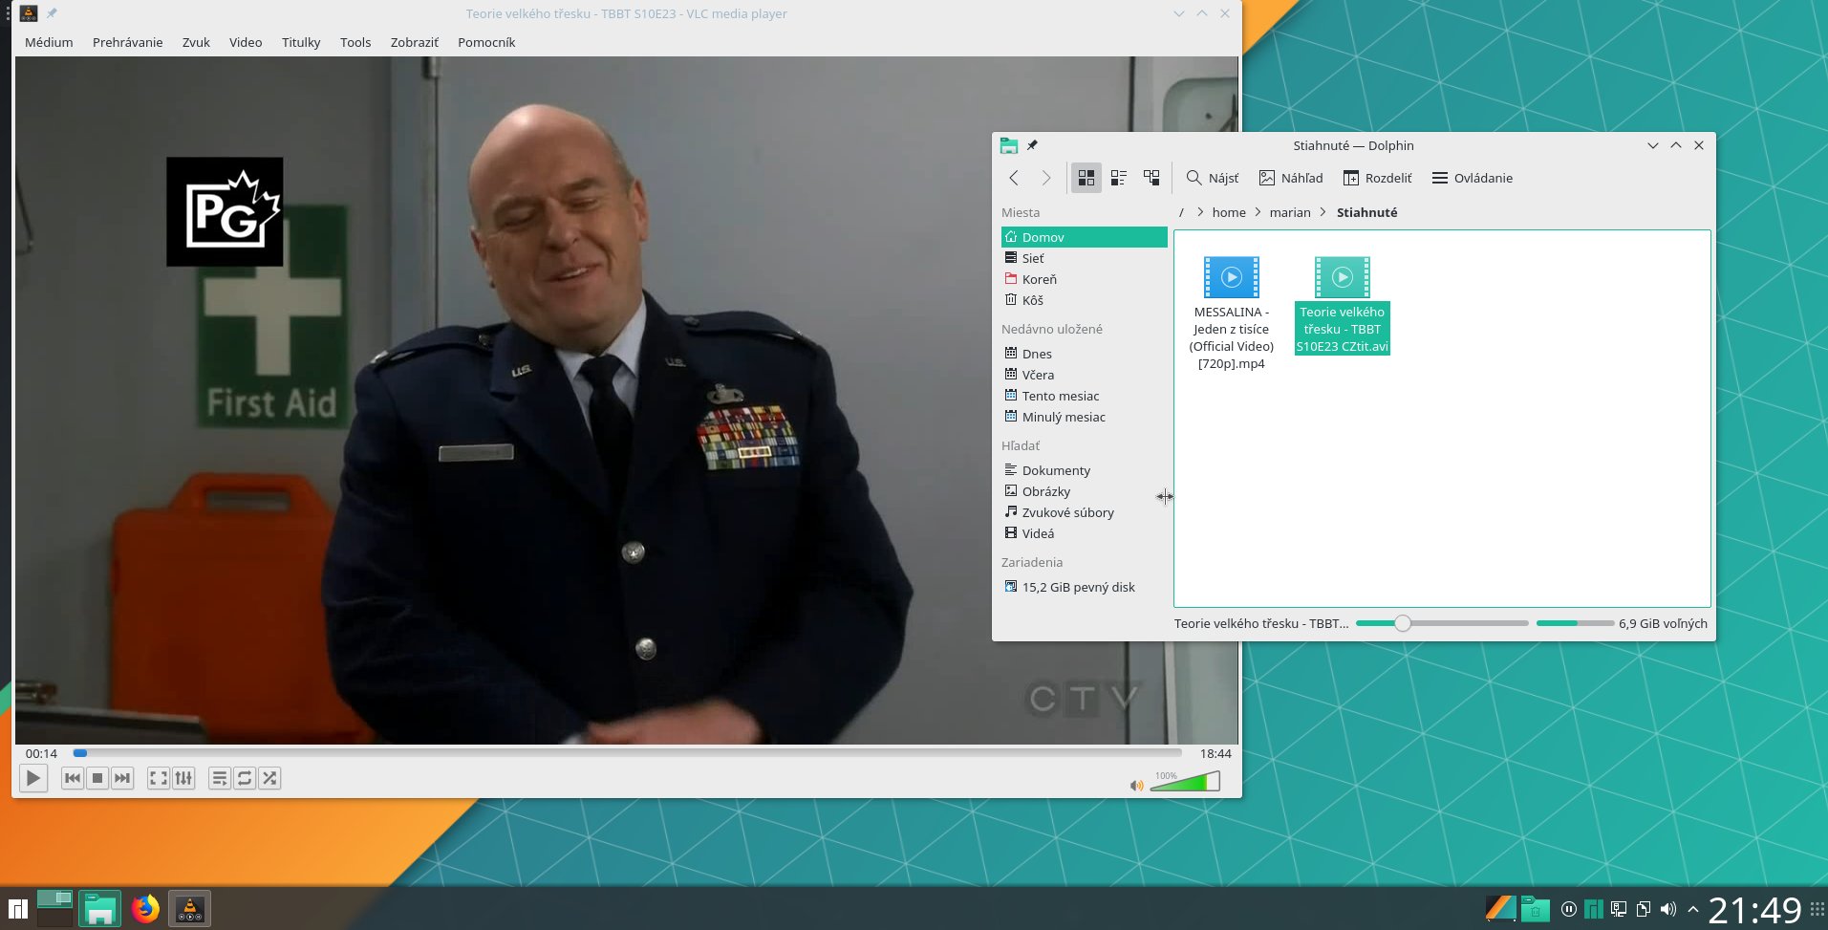Screen dimensions: 1828x930
Task: Select Domov in Places panel
Action: click(x=1085, y=237)
